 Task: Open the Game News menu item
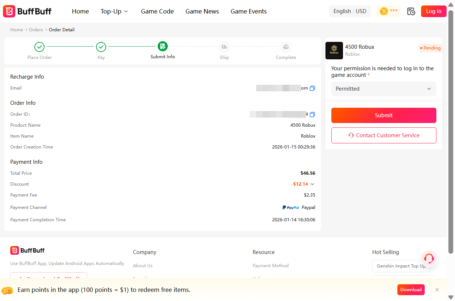click(202, 11)
